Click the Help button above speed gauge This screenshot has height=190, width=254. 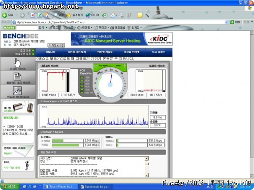118,65
